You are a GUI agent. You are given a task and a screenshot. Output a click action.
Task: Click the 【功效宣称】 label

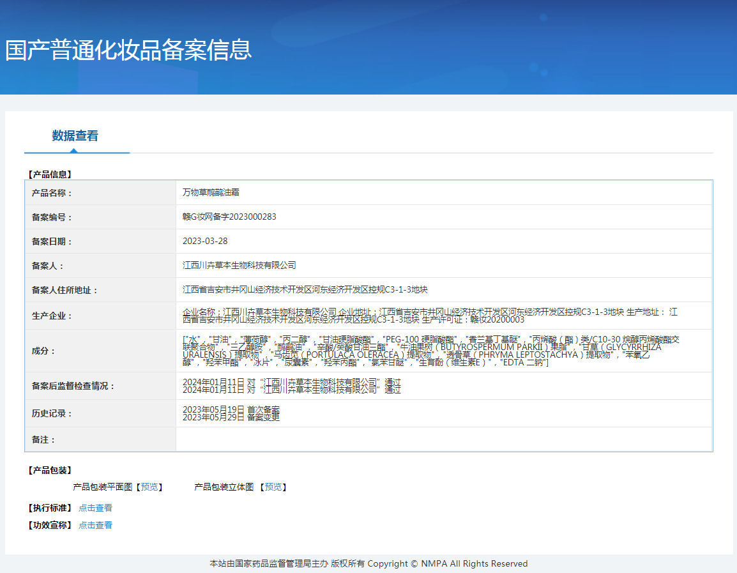(50, 525)
